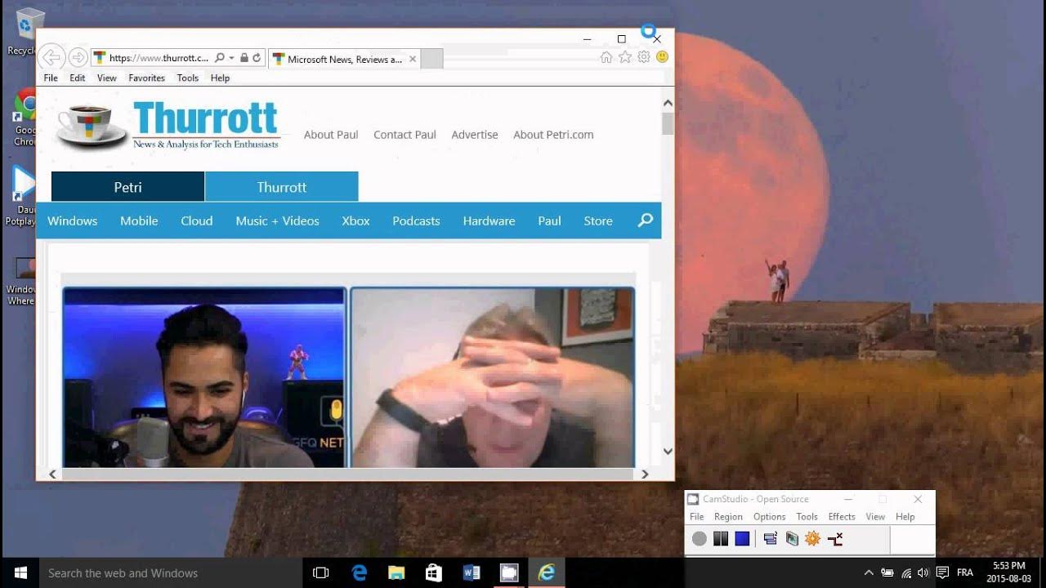Open CamStudio File menu
Viewport: 1046px width, 588px height.
point(696,517)
